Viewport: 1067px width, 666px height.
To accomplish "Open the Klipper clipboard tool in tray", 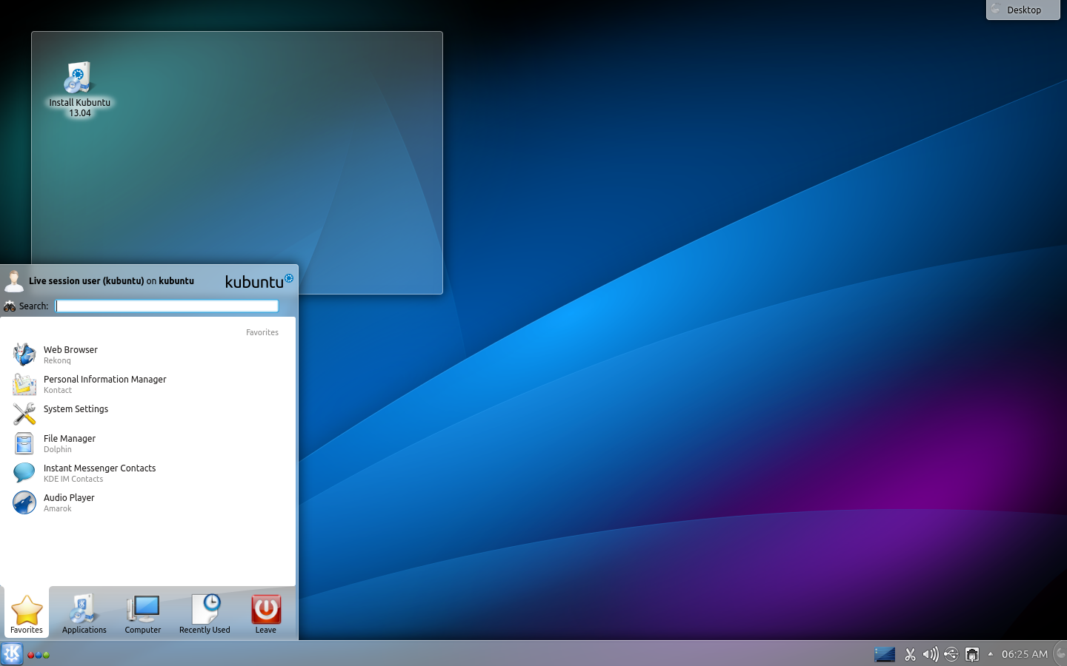I will (x=909, y=654).
